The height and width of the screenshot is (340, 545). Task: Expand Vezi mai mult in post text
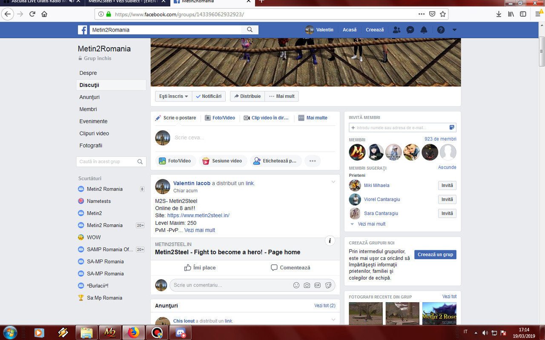click(x=200, y=230)
